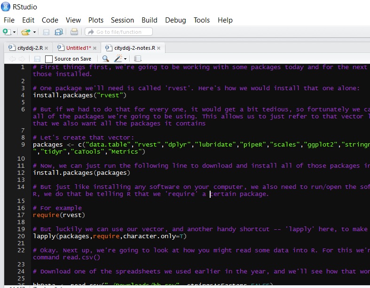370x288 pixels.
Task: Click the save all files icon
Action: click(x=58, y=32)
